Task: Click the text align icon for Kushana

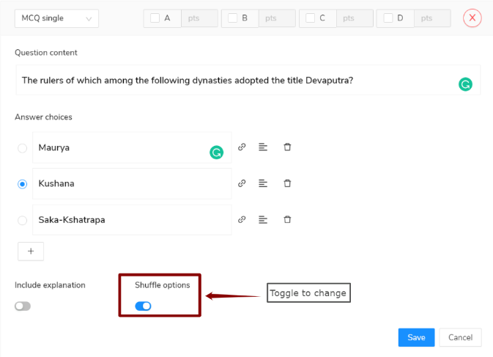Action: coord(263,183)
